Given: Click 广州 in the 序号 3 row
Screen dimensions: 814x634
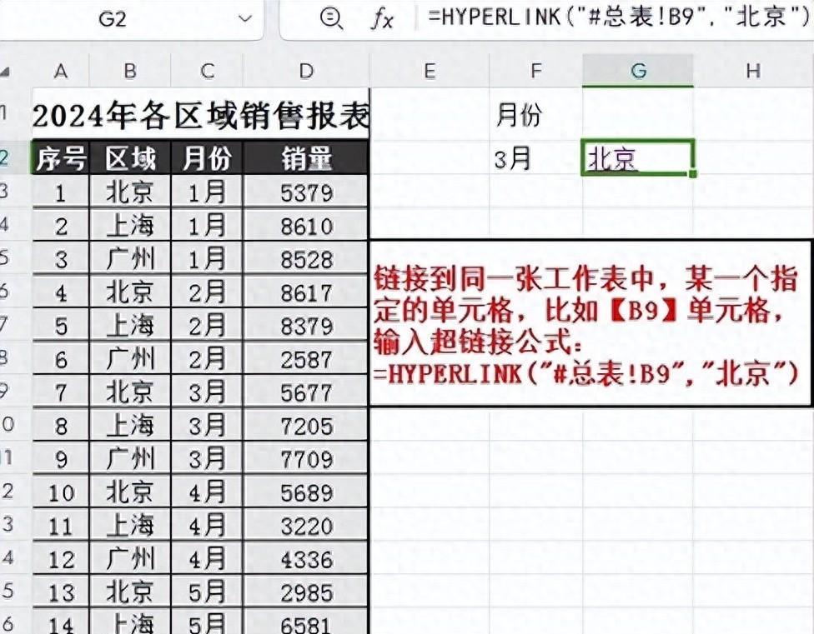Looking at the screenshot, I should (130, 259).
